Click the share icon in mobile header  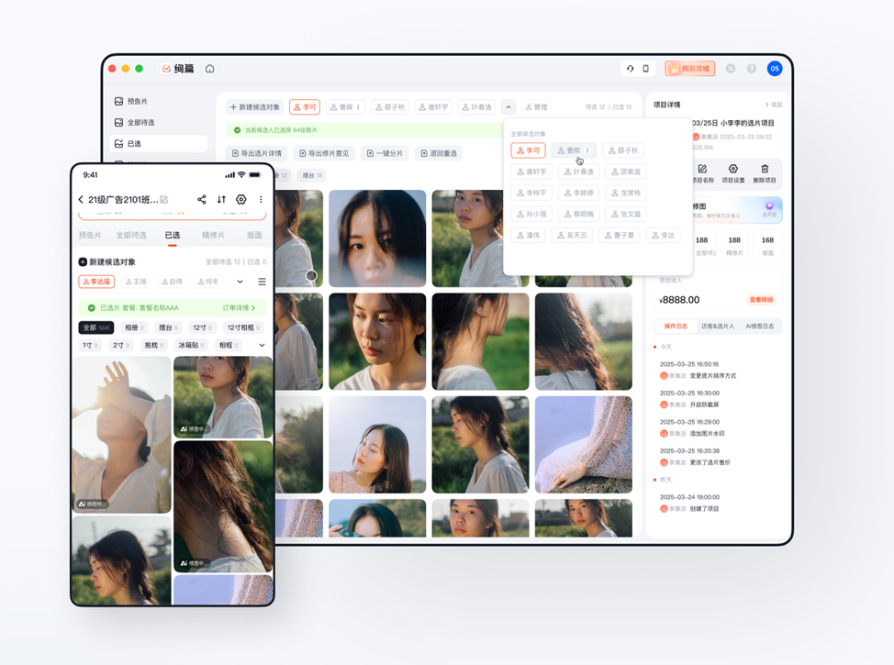[202, 200]
